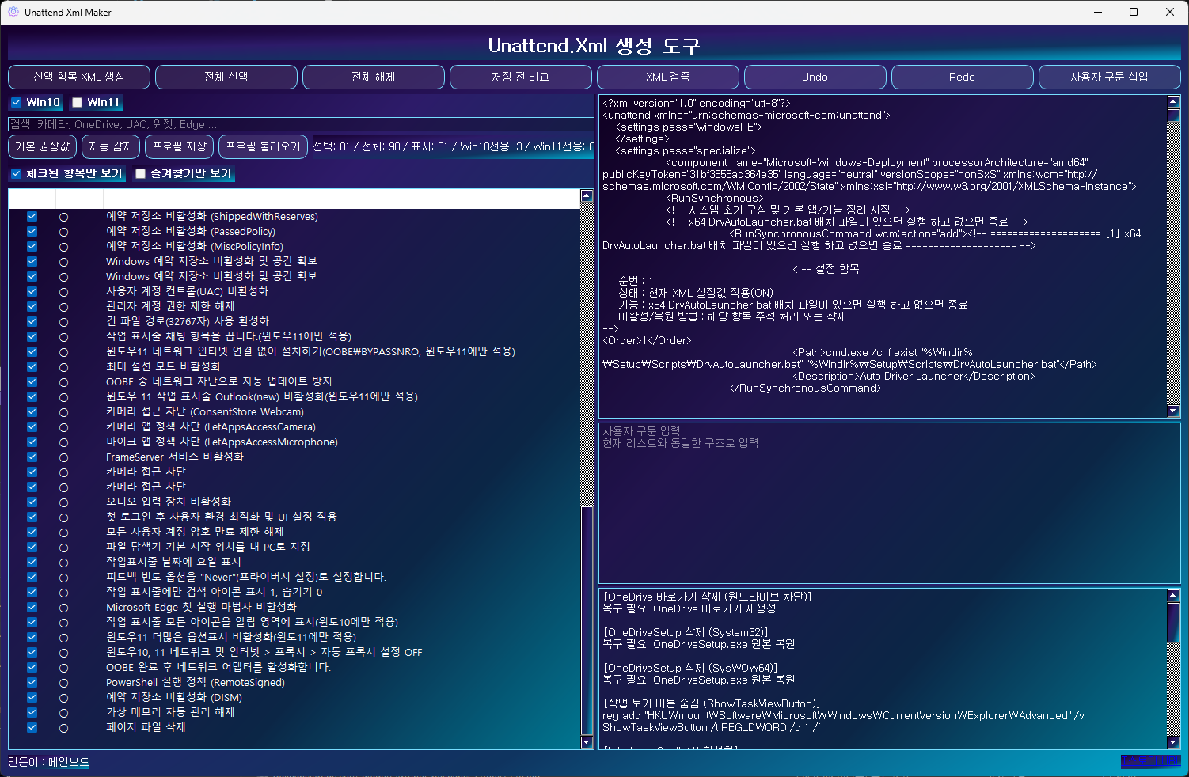
Task: Mark 카메라 접근 차단 (ConsentStore Webcam) favorite circle
Action: tap(63, 412)
